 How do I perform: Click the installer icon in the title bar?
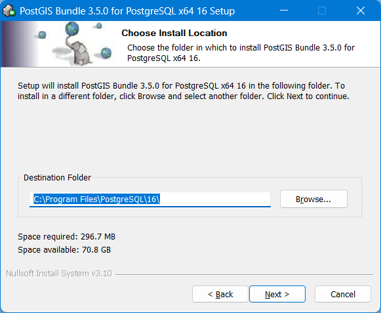coord(9,11)
